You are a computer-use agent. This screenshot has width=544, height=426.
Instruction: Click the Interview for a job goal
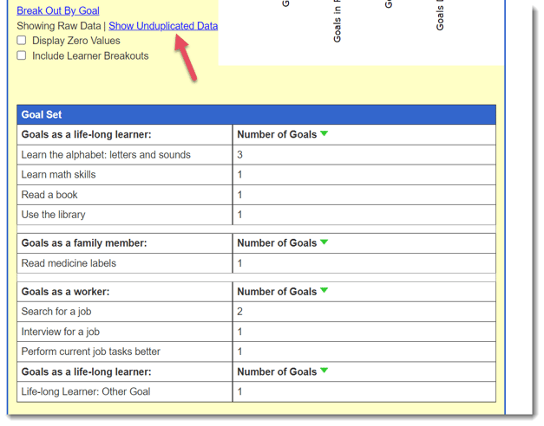pyautogui.click(x=61, y=332)
